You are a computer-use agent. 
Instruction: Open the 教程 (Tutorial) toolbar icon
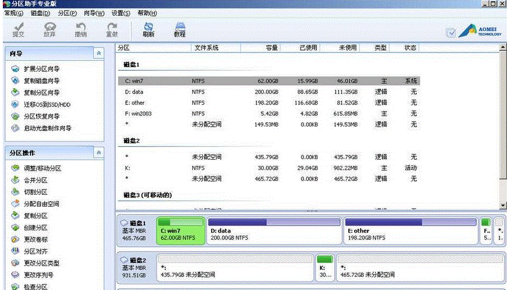(179, 29)
